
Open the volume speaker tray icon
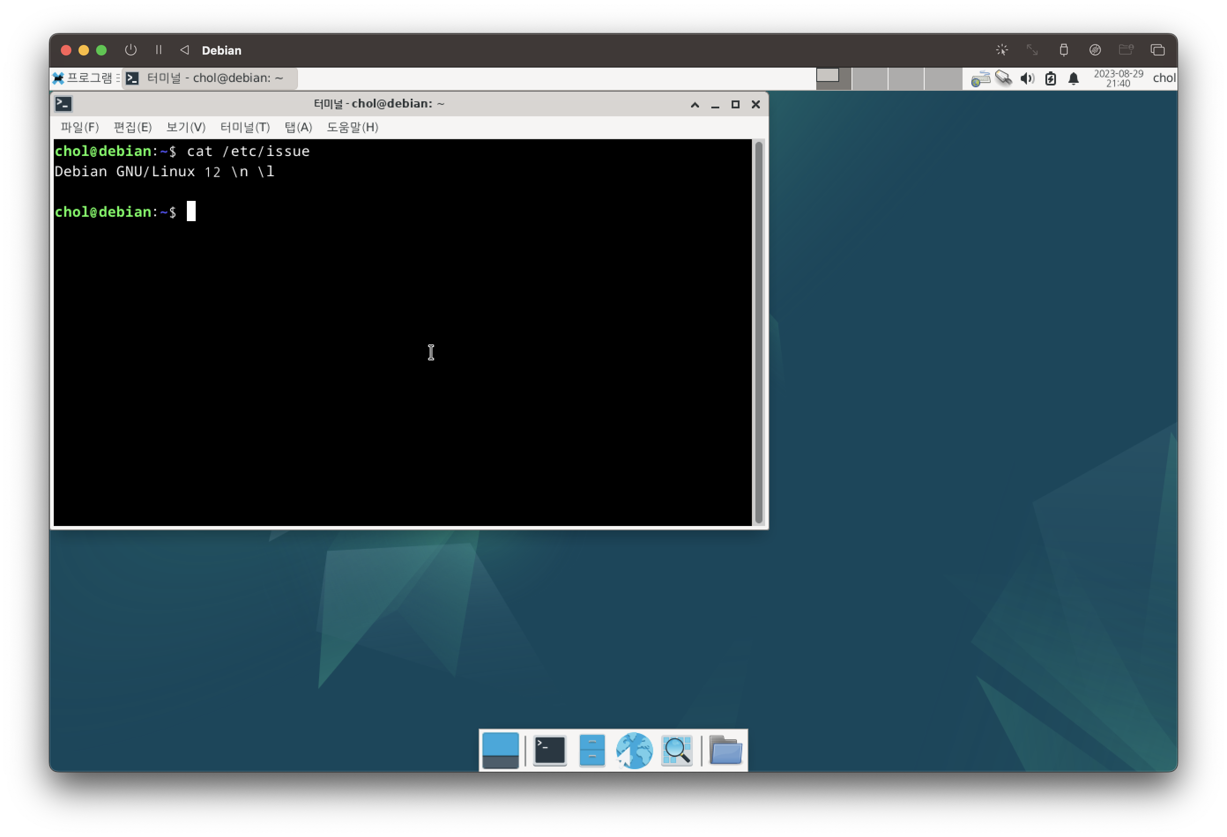1027,78
